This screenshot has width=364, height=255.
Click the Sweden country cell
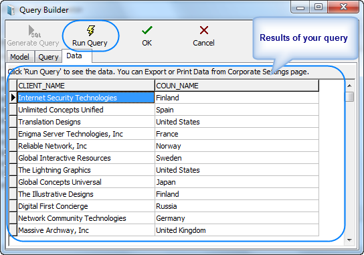237,158
